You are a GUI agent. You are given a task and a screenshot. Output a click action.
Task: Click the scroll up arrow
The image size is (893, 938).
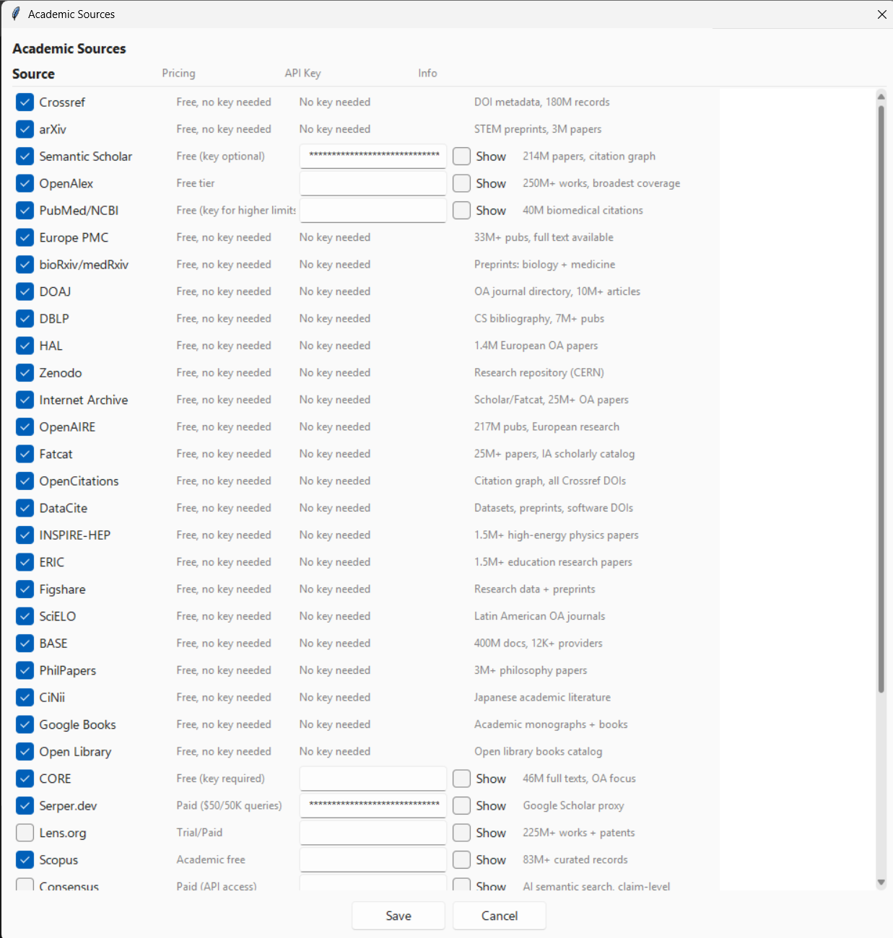click(881, 96)
